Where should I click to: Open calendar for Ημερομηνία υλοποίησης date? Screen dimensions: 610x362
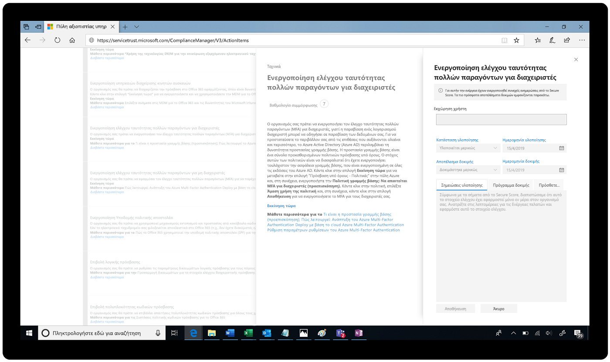tap(562, 148)
